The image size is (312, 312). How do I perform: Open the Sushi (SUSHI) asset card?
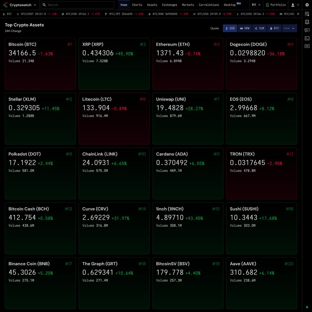[x=262, y=228]
